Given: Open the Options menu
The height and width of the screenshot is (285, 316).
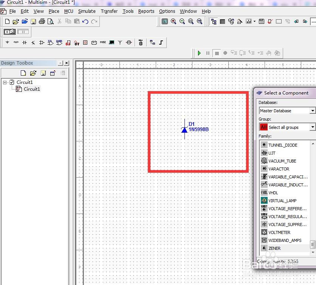Looking at the screenshot, I should click(x=167, y=11).
